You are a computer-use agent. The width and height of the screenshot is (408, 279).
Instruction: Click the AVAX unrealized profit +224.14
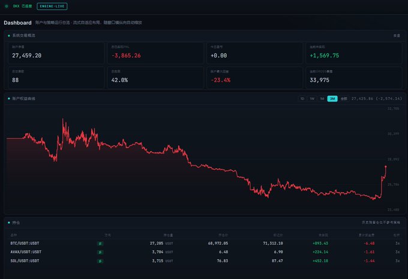tap(320, 252)
